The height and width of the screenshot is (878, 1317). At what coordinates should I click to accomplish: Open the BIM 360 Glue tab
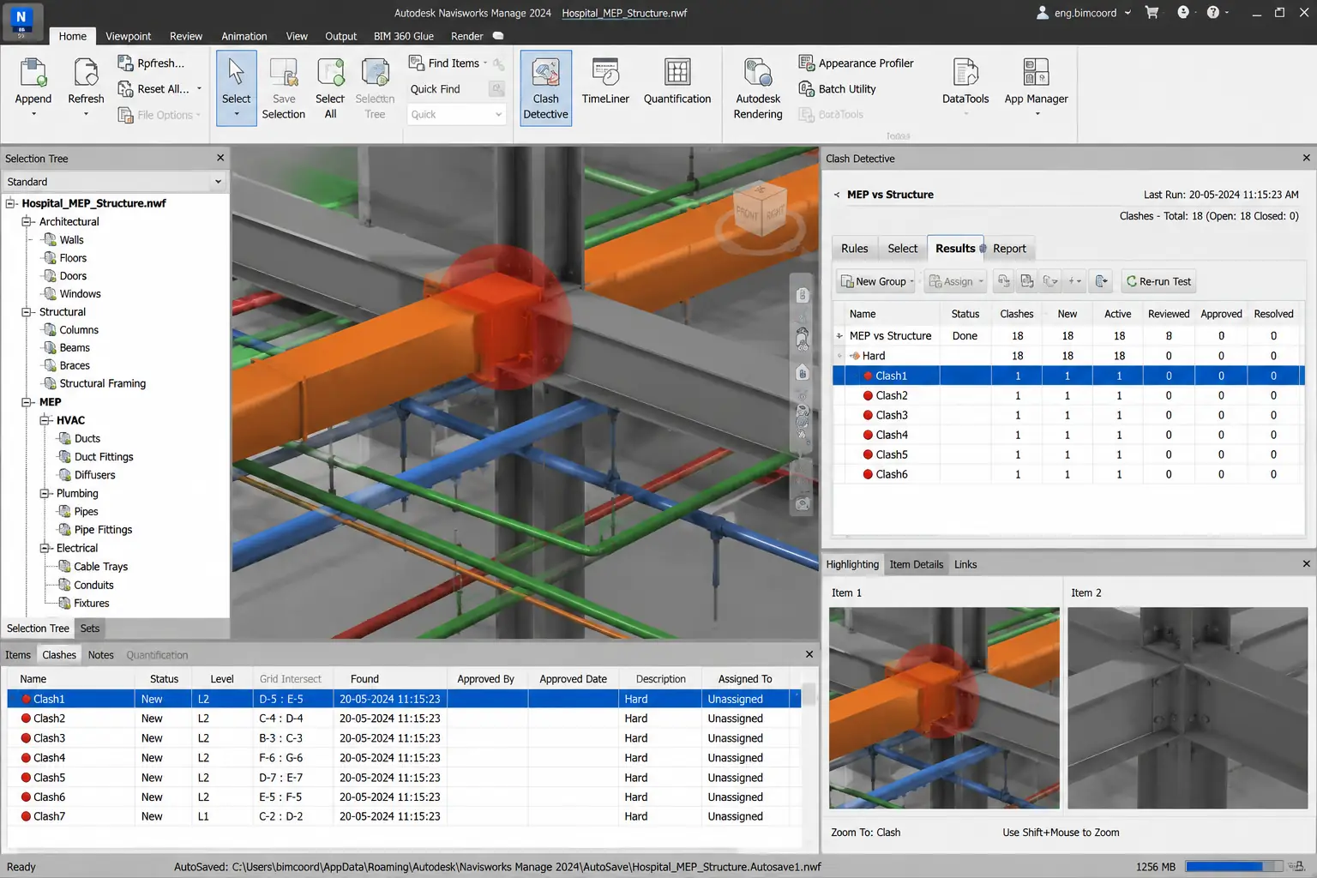[403, 36]
